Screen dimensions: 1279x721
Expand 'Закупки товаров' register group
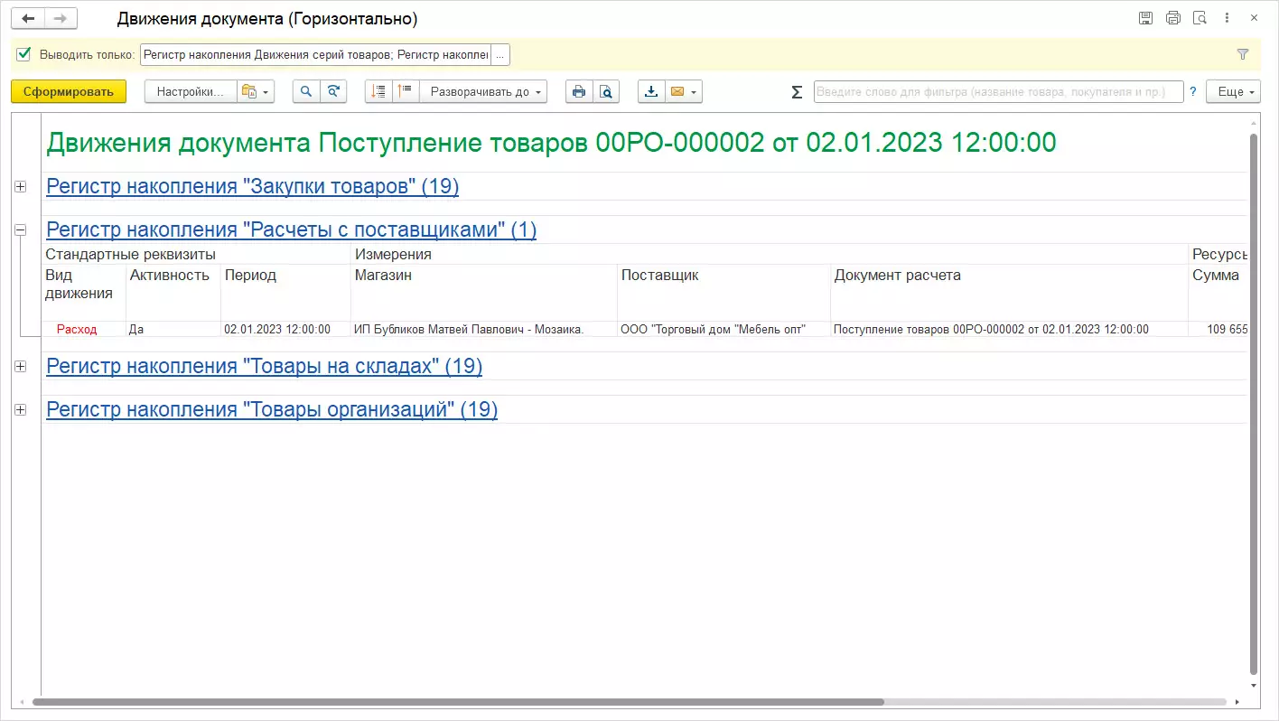(x=21, y=186)
